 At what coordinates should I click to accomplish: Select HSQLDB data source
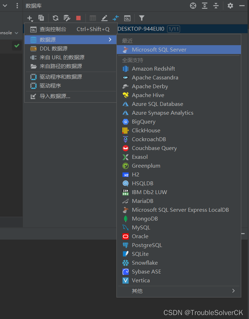179,183
